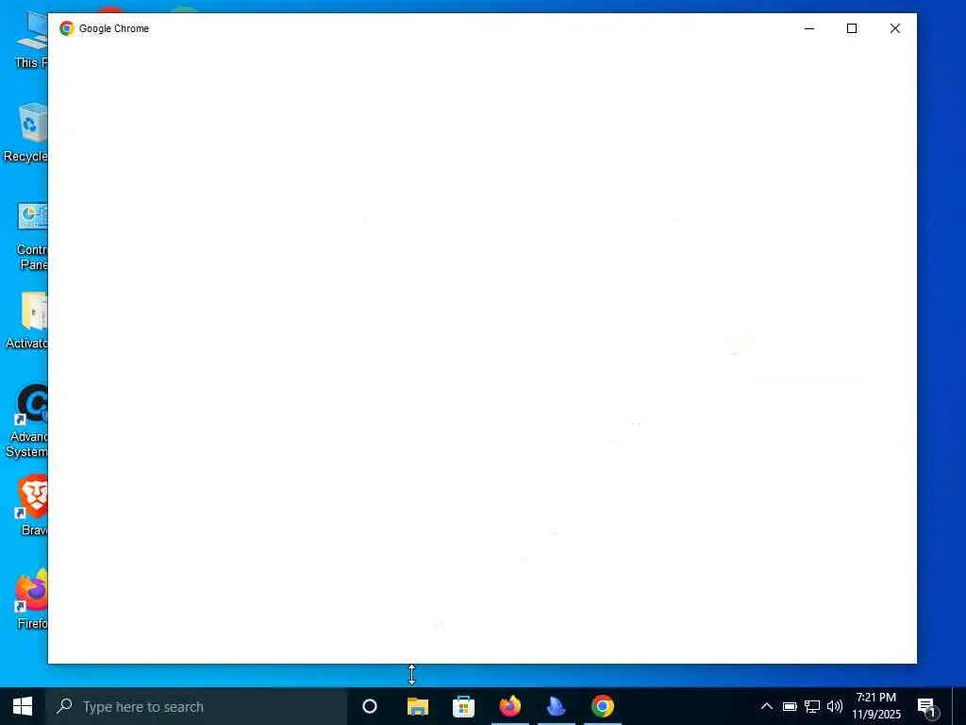
Task: Open Cortana circle on the taskbar
Action: [x=370, y=706]
